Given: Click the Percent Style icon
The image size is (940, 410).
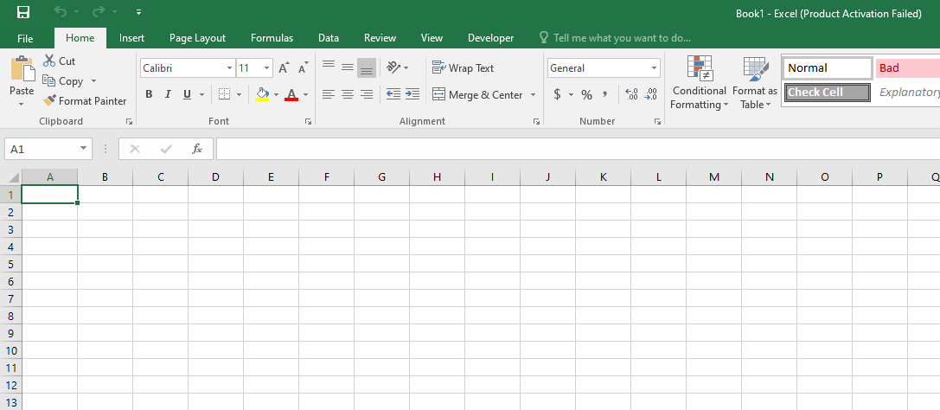Looking at the screenshot, I should pos(586,94).
